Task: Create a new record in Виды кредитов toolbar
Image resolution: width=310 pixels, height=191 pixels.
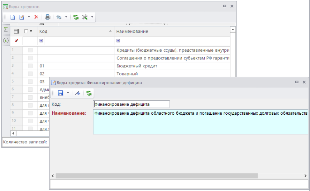Action: click(x=13, y=17)
